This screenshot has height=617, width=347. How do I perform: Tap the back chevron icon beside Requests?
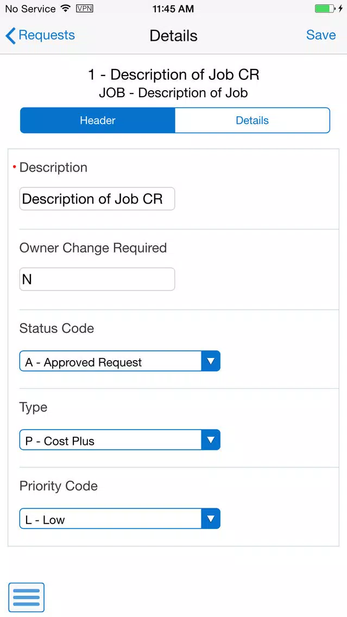pyautogui.click(x=11, y=36)
